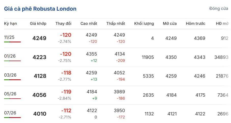The width and height of the screenshot is (231, 123).
Task: Select the 11905 volume cell
Action: click(x=148, y=57)
